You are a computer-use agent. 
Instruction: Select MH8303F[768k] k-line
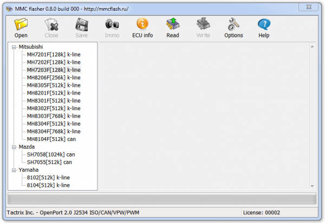tap(54, 116)
